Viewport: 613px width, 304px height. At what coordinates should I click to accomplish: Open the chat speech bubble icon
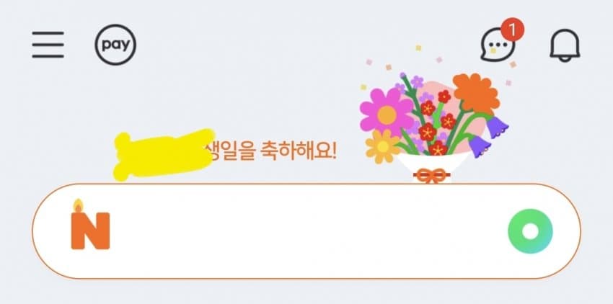497,44
